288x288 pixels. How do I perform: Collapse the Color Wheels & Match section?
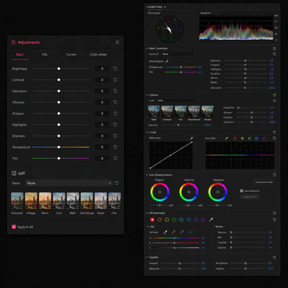(x=147, y=175)
